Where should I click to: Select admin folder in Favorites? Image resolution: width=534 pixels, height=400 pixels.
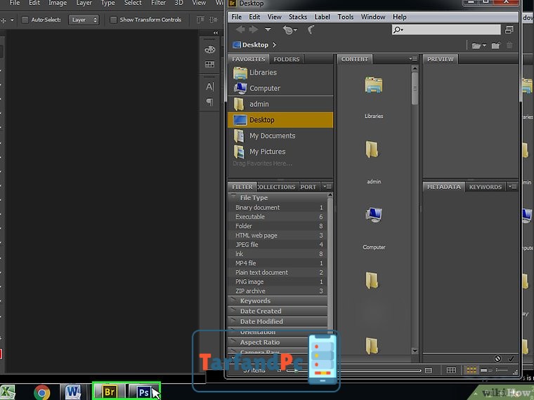tap(280, 104)
